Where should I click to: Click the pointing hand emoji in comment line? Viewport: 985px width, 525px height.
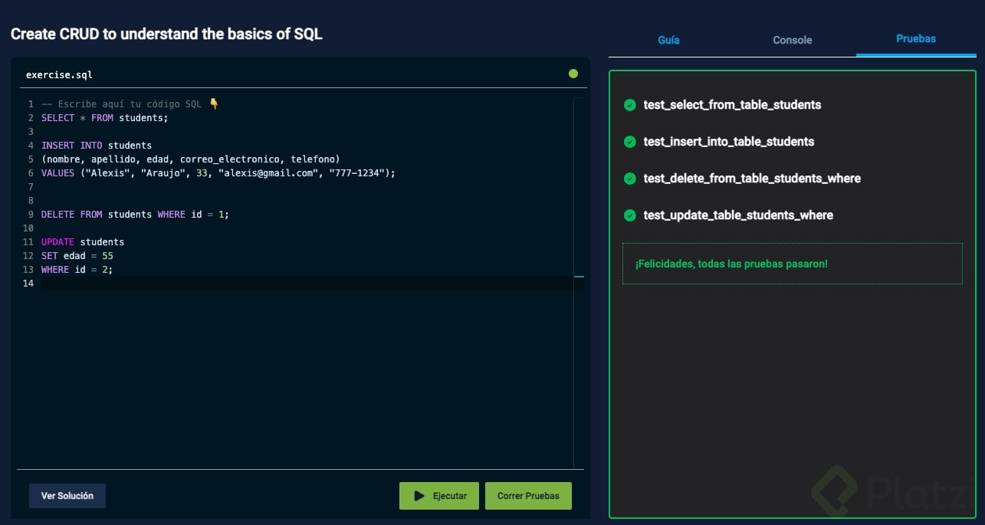point(214,104)
